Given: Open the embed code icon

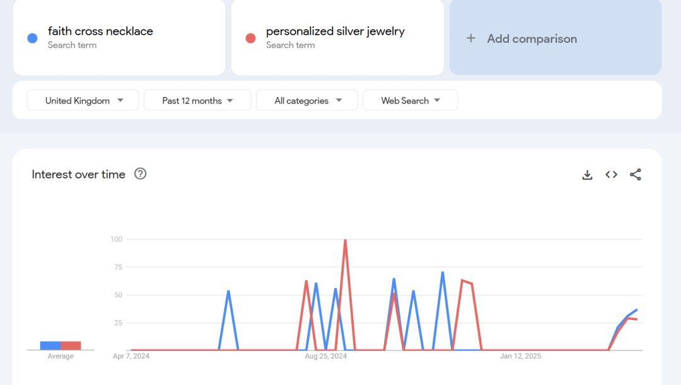Looking at the screenshot, I should click(x=611, y=175).
